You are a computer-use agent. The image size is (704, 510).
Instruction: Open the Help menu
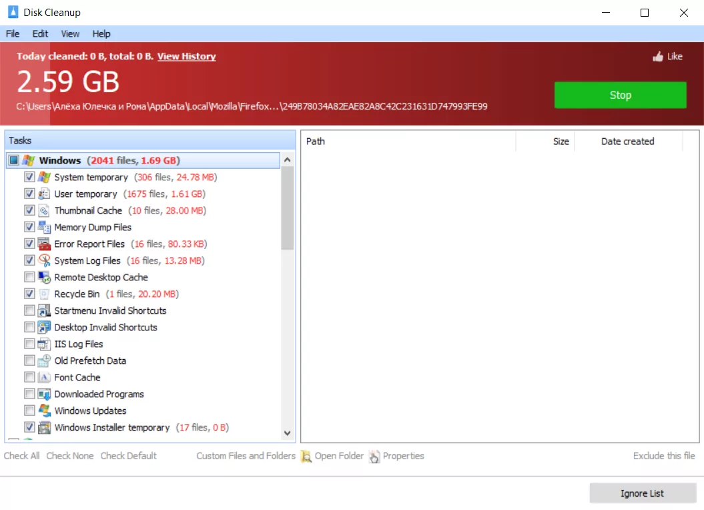click(x=101, y=33)
